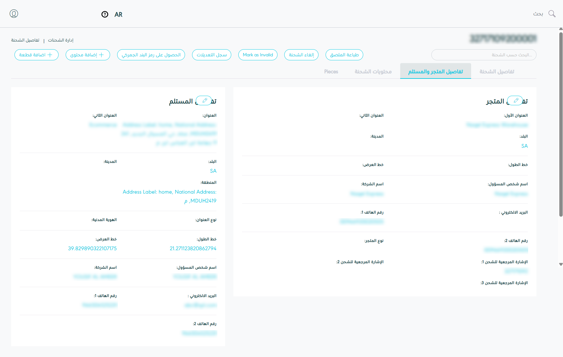Viewport: 563px width, 357px height.
Task: Select تفاصيل المتجر والمستلم tab
Action: tap(435, 71)
